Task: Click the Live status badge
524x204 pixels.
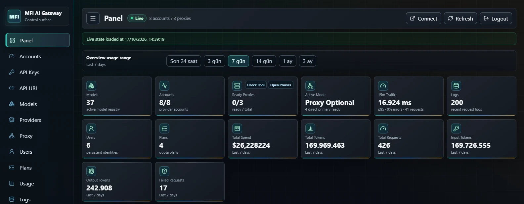Action: [x=137, y=18]
